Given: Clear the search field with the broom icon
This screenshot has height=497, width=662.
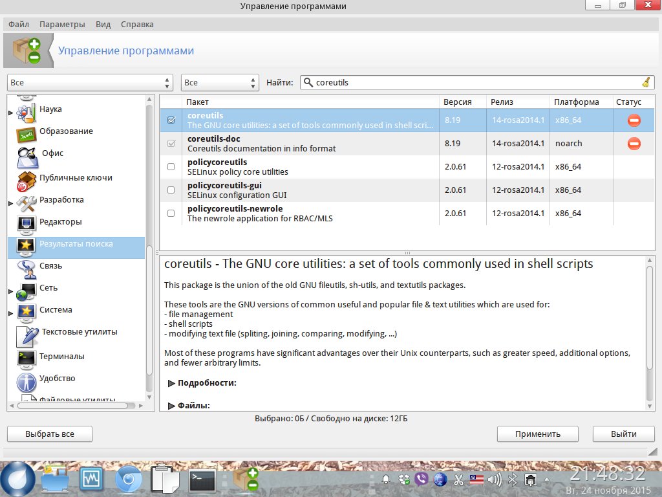Looking at the screenshot, I should click(x=646, y=82).
